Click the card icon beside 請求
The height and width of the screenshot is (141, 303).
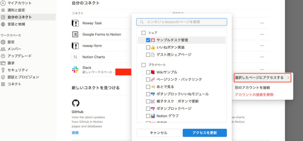pos(3,63)
